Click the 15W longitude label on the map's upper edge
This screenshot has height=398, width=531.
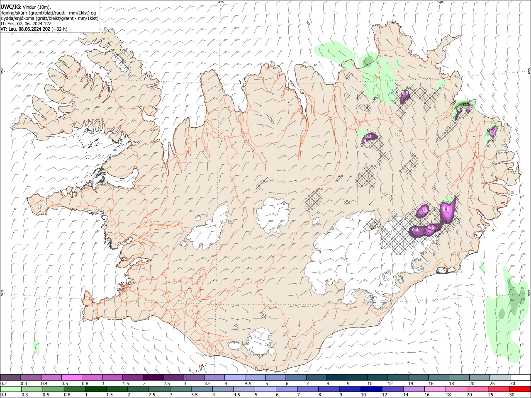(x=439, y=2)
